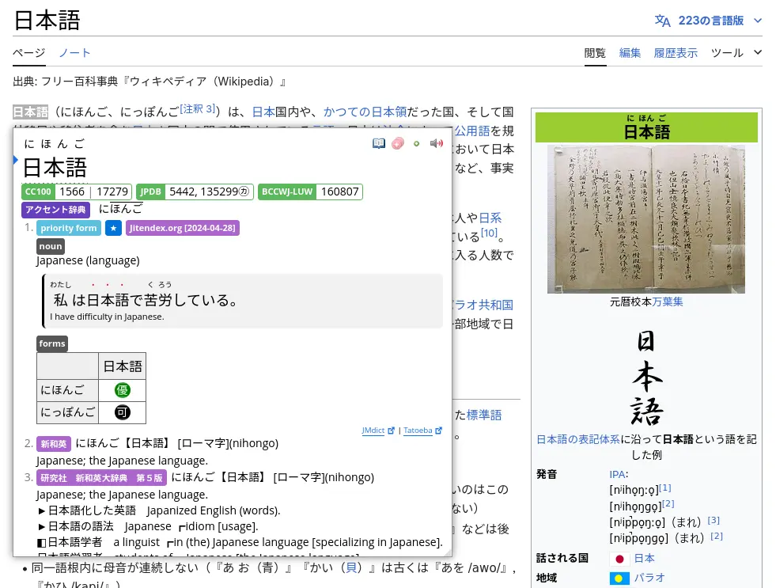Image resolution: width=776 pixels, height=588 pixels.
Task: Expand the 223の言語版 language dropdown
Action: click(758, 21)
